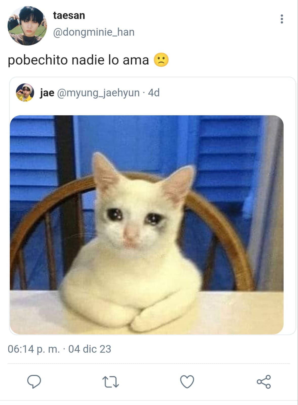Tap the '04 dic 23' date
Screen dimensions: 298x405
point(90,349)
